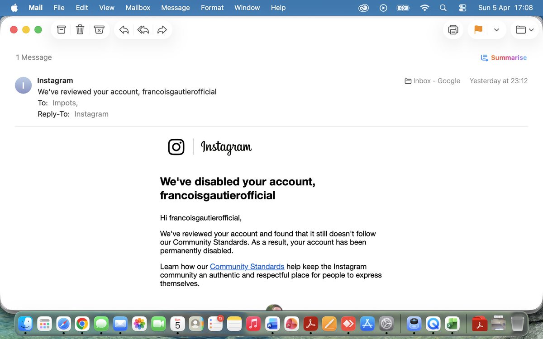
Task: Open Contacts from the Dock
Action: click(x=196, y=324)
